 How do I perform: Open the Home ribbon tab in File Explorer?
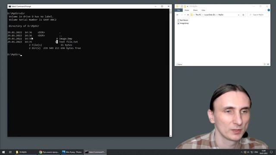(187, 10)
